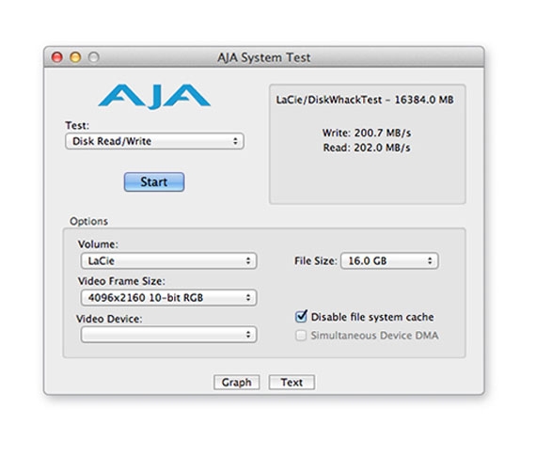Image resolution: width=536 pixels, height=472 pixels.
Task: Click the AJA System Test title
Action: (x=264, y=57)
